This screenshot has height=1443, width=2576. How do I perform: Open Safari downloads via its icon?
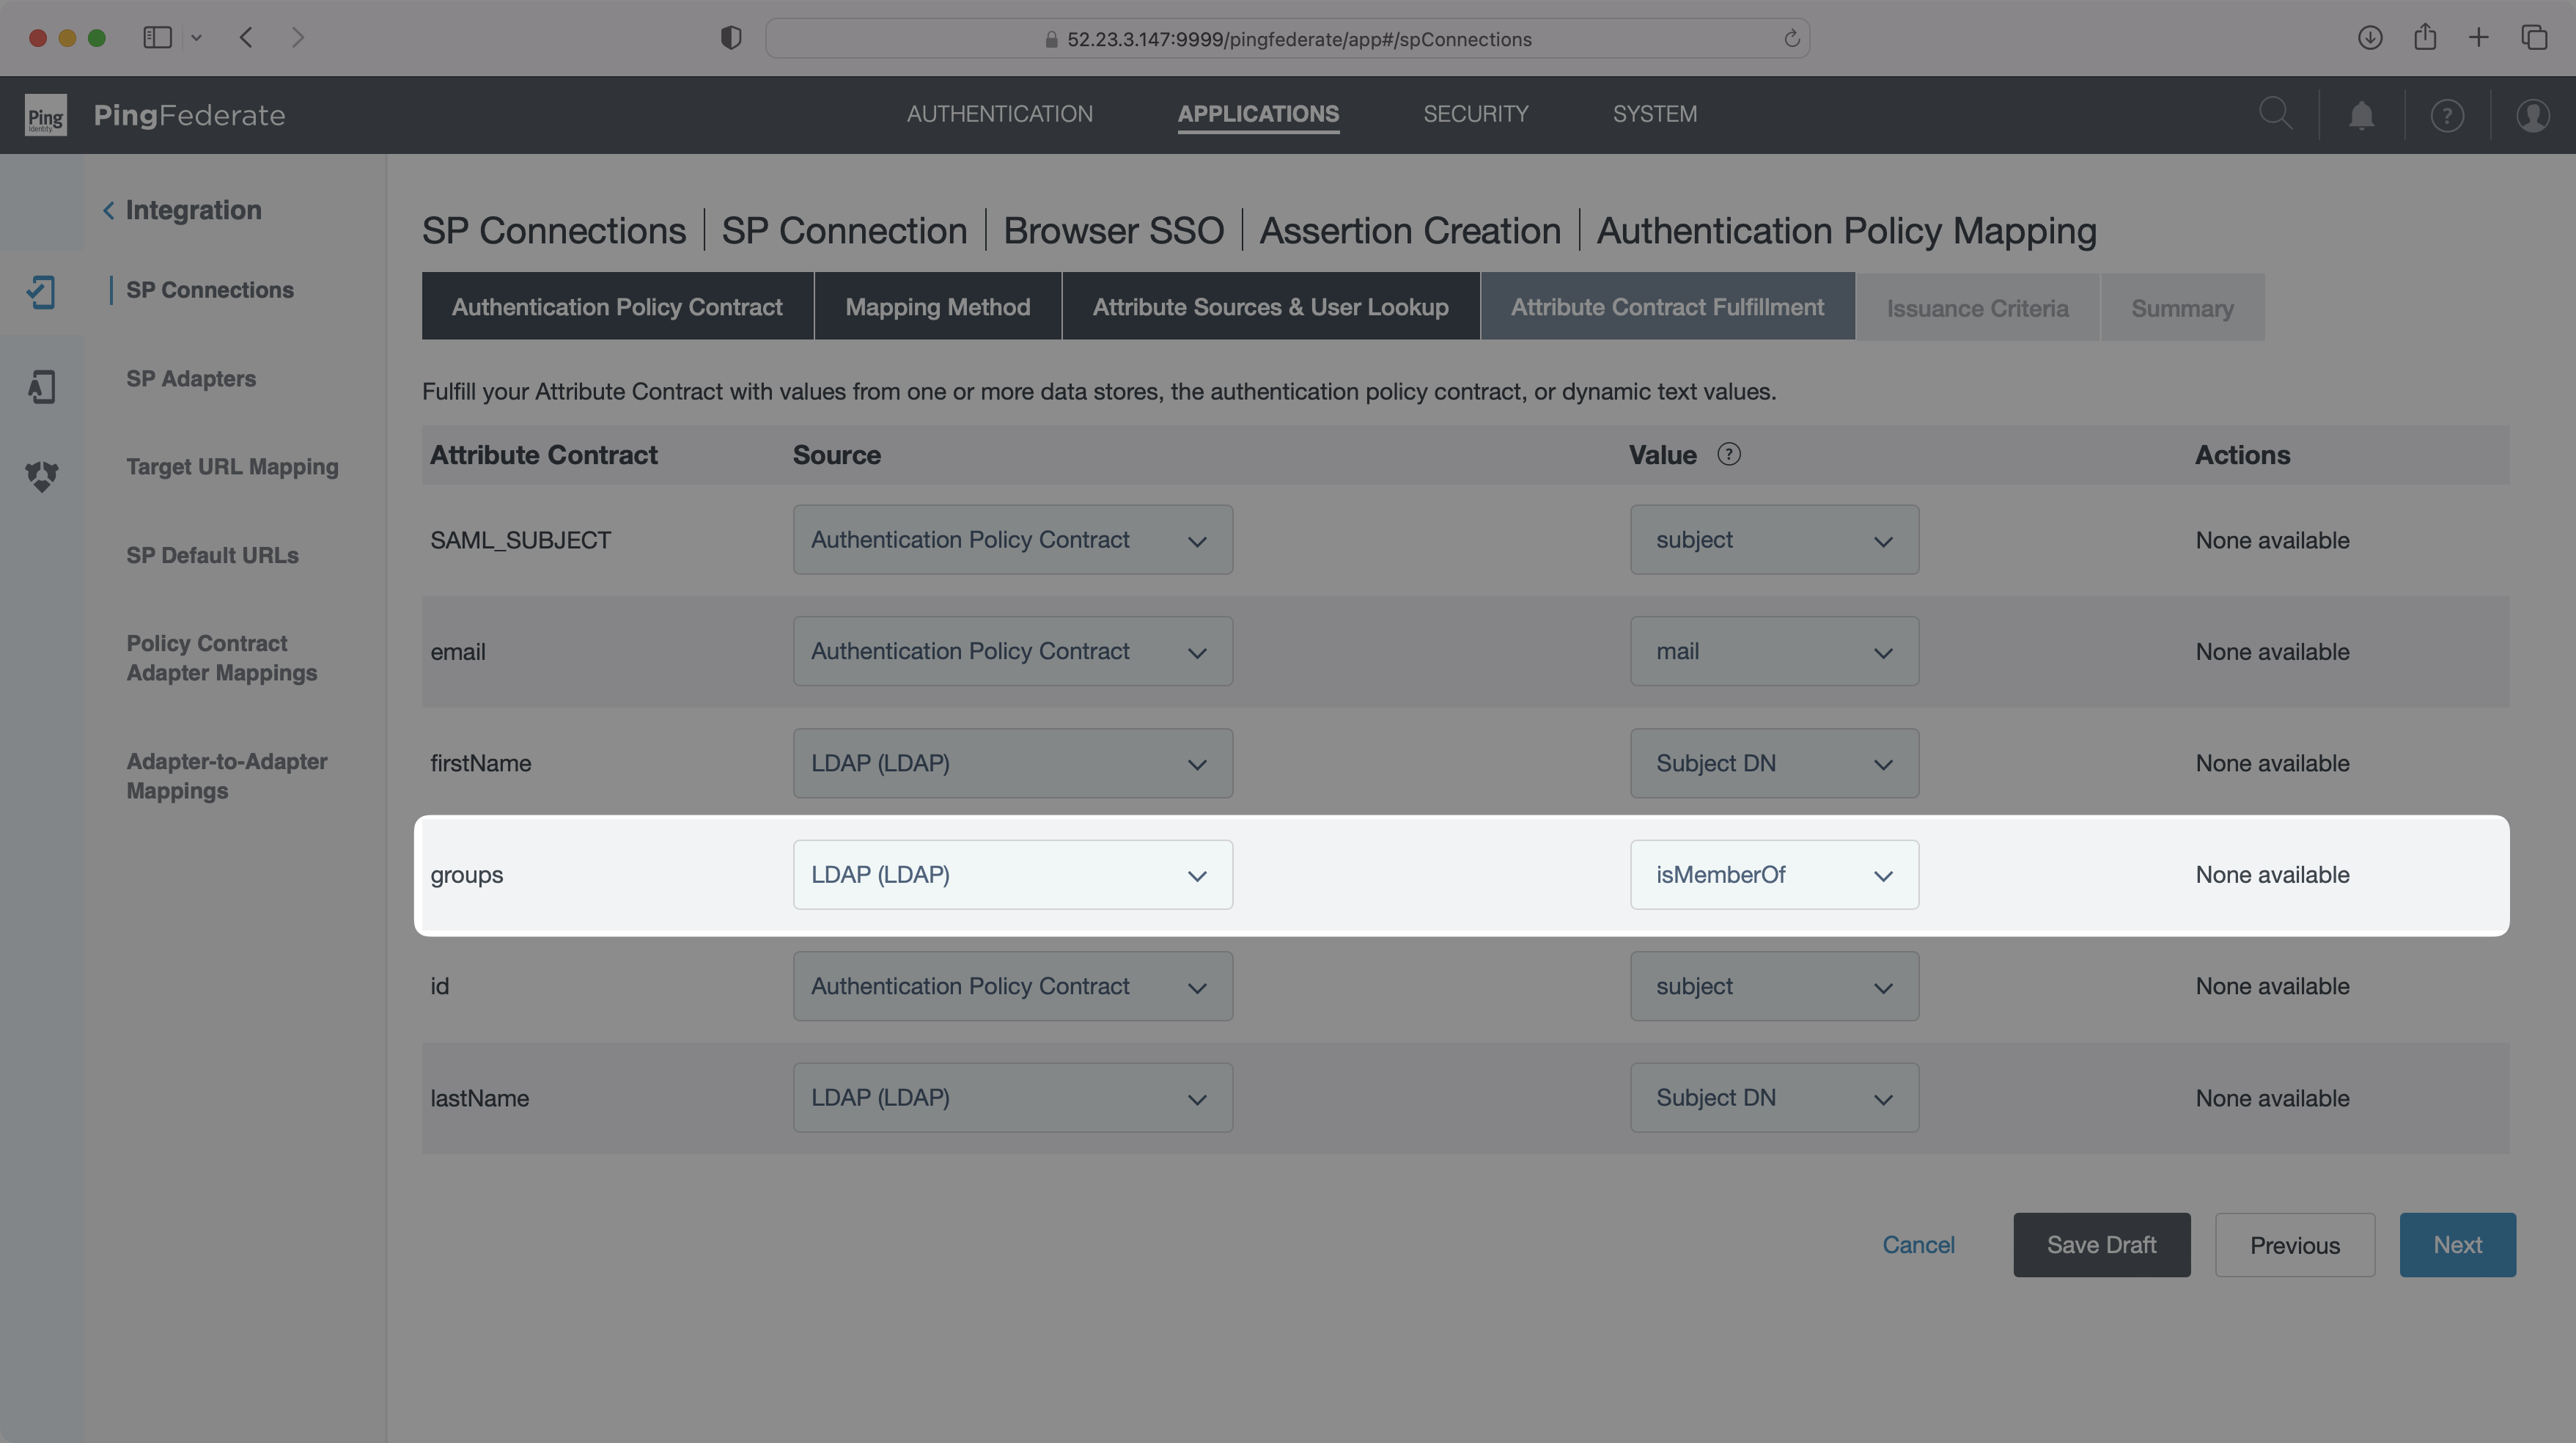[x=2369, y=38]
